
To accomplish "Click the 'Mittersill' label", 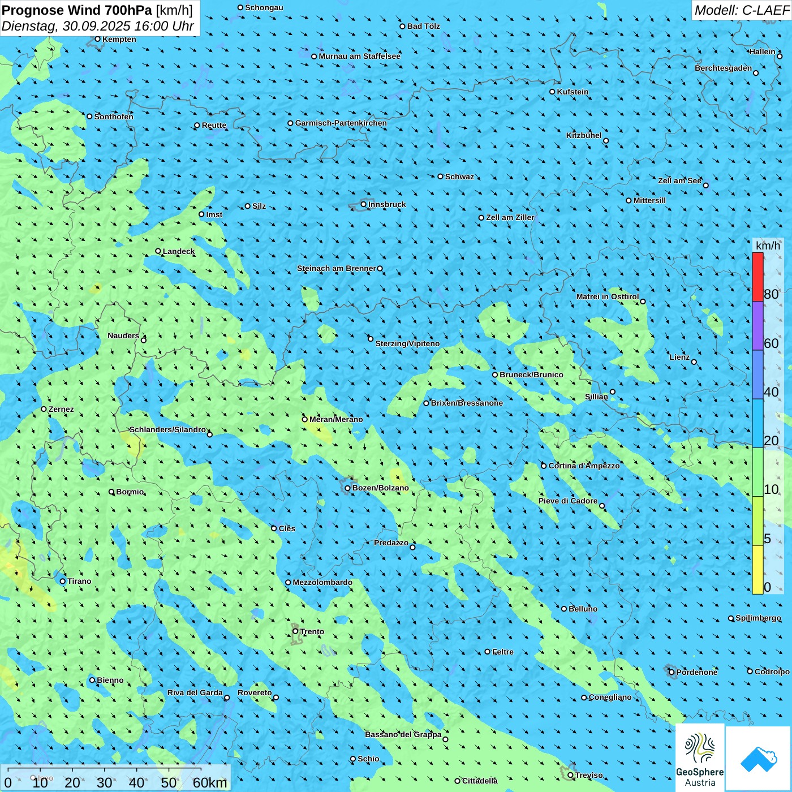I will [649, 200].
